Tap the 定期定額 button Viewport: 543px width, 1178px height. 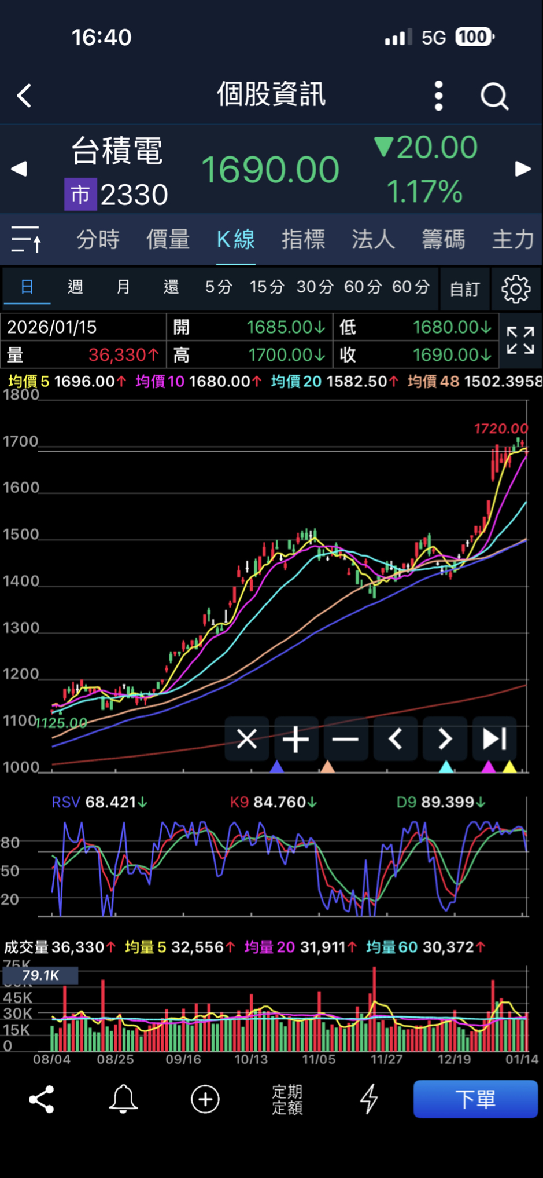287,1099
